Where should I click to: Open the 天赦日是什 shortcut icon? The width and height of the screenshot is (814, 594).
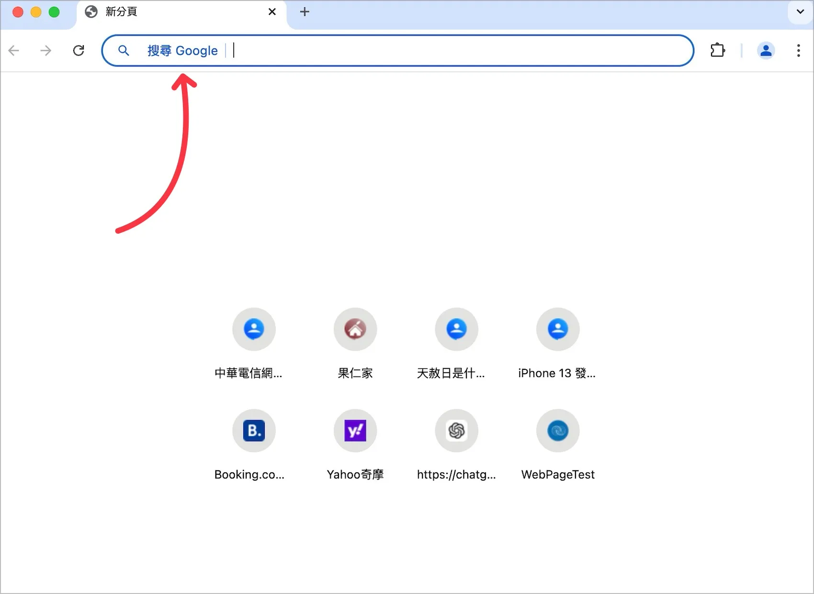click(x=456, y=329)
